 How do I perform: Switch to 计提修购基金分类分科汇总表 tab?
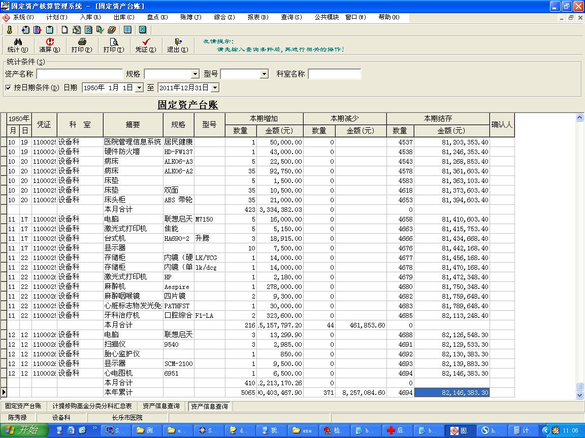[x=92, y=406]
